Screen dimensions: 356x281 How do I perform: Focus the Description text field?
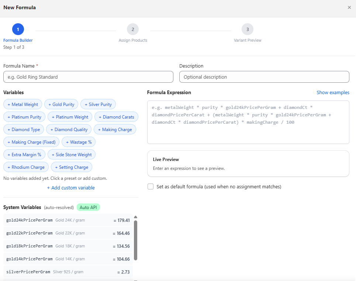coord(264,77)
